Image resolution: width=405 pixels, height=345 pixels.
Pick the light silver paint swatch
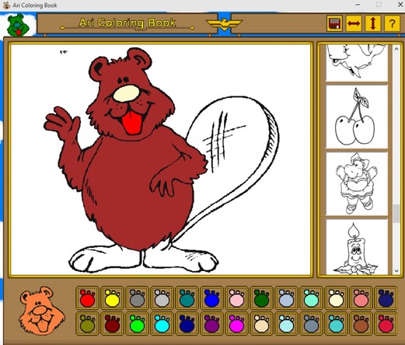click(162, 298)
